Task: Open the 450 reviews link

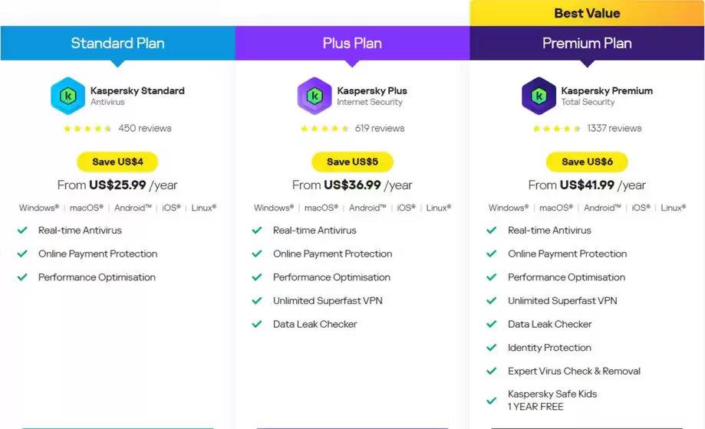Action: point(145,129)
